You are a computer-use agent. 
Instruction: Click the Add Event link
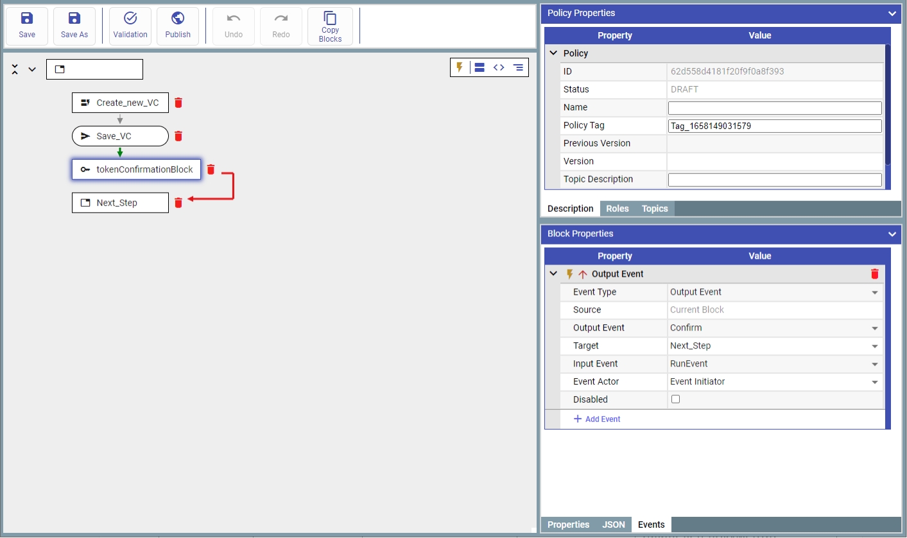click(x=596, y=419)
